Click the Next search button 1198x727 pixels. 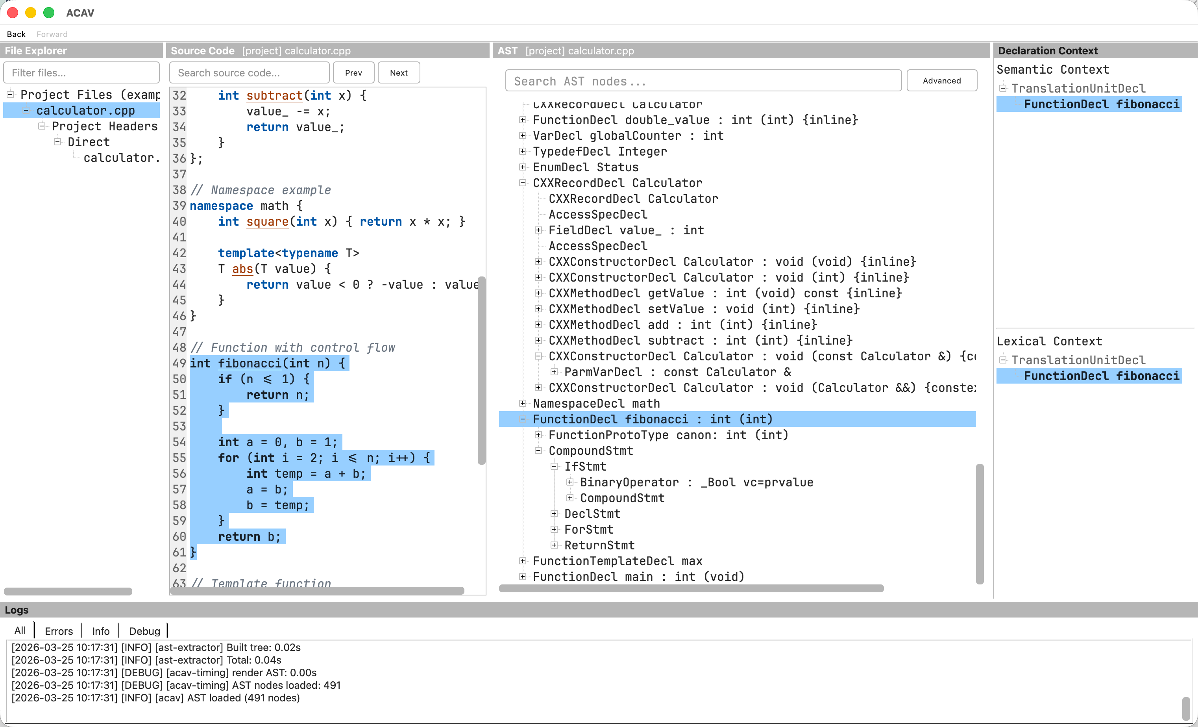399,72
